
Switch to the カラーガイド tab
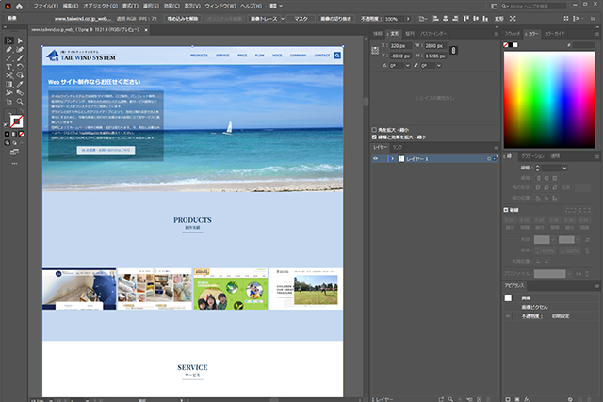point(554,34)
